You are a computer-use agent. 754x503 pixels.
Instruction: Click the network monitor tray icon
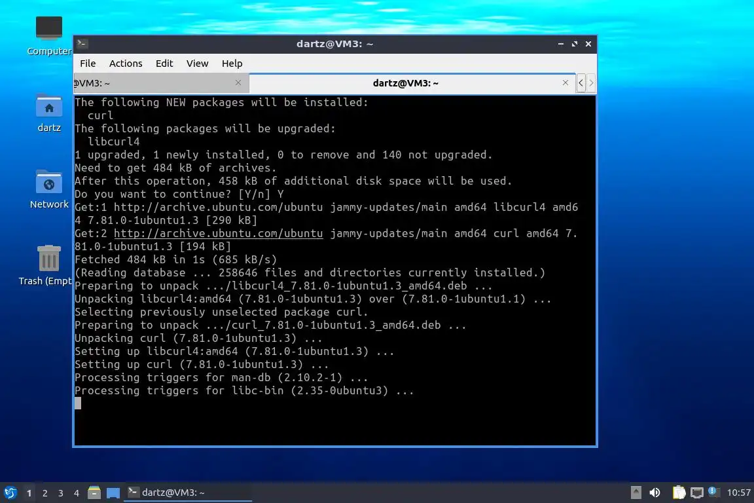(697, 493)
